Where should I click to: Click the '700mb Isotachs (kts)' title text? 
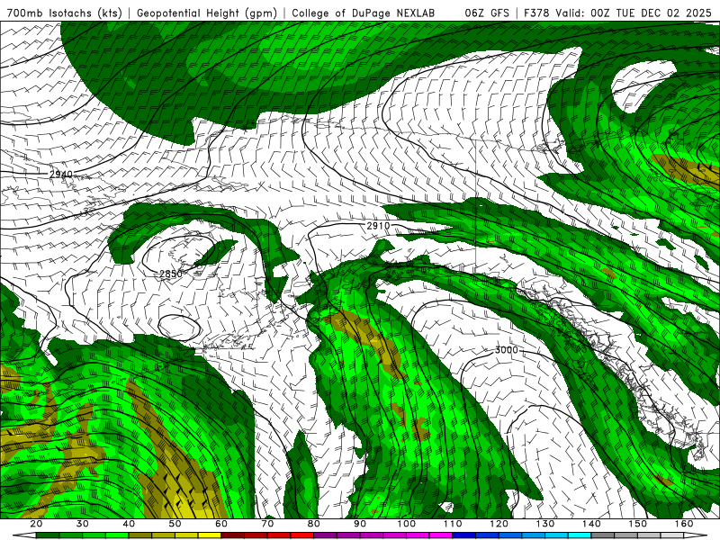63,13
